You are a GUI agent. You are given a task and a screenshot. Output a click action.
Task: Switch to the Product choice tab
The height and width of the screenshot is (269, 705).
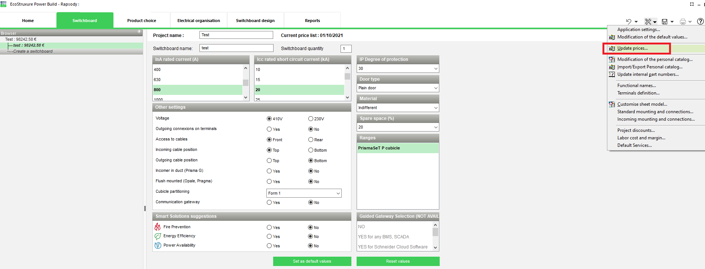(142, 21)
